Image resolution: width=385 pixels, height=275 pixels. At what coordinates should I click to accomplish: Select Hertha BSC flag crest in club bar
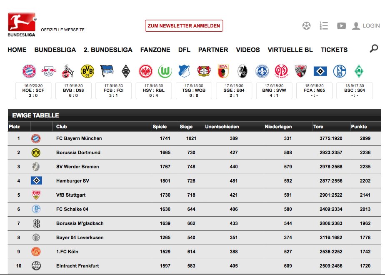(107, 71)
